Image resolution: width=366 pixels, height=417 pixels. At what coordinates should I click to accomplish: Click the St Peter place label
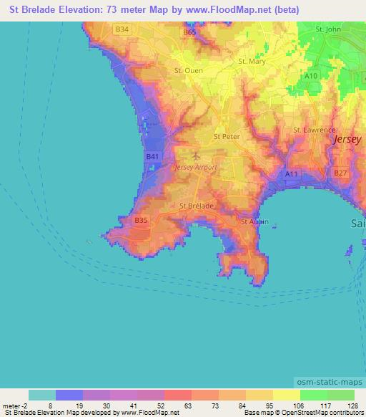[x=227, y=136]
